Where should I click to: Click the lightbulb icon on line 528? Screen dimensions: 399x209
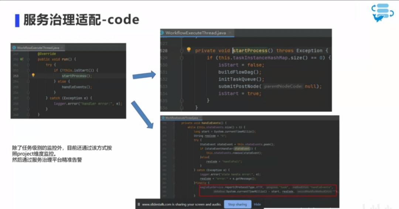[x=188, y=50]
